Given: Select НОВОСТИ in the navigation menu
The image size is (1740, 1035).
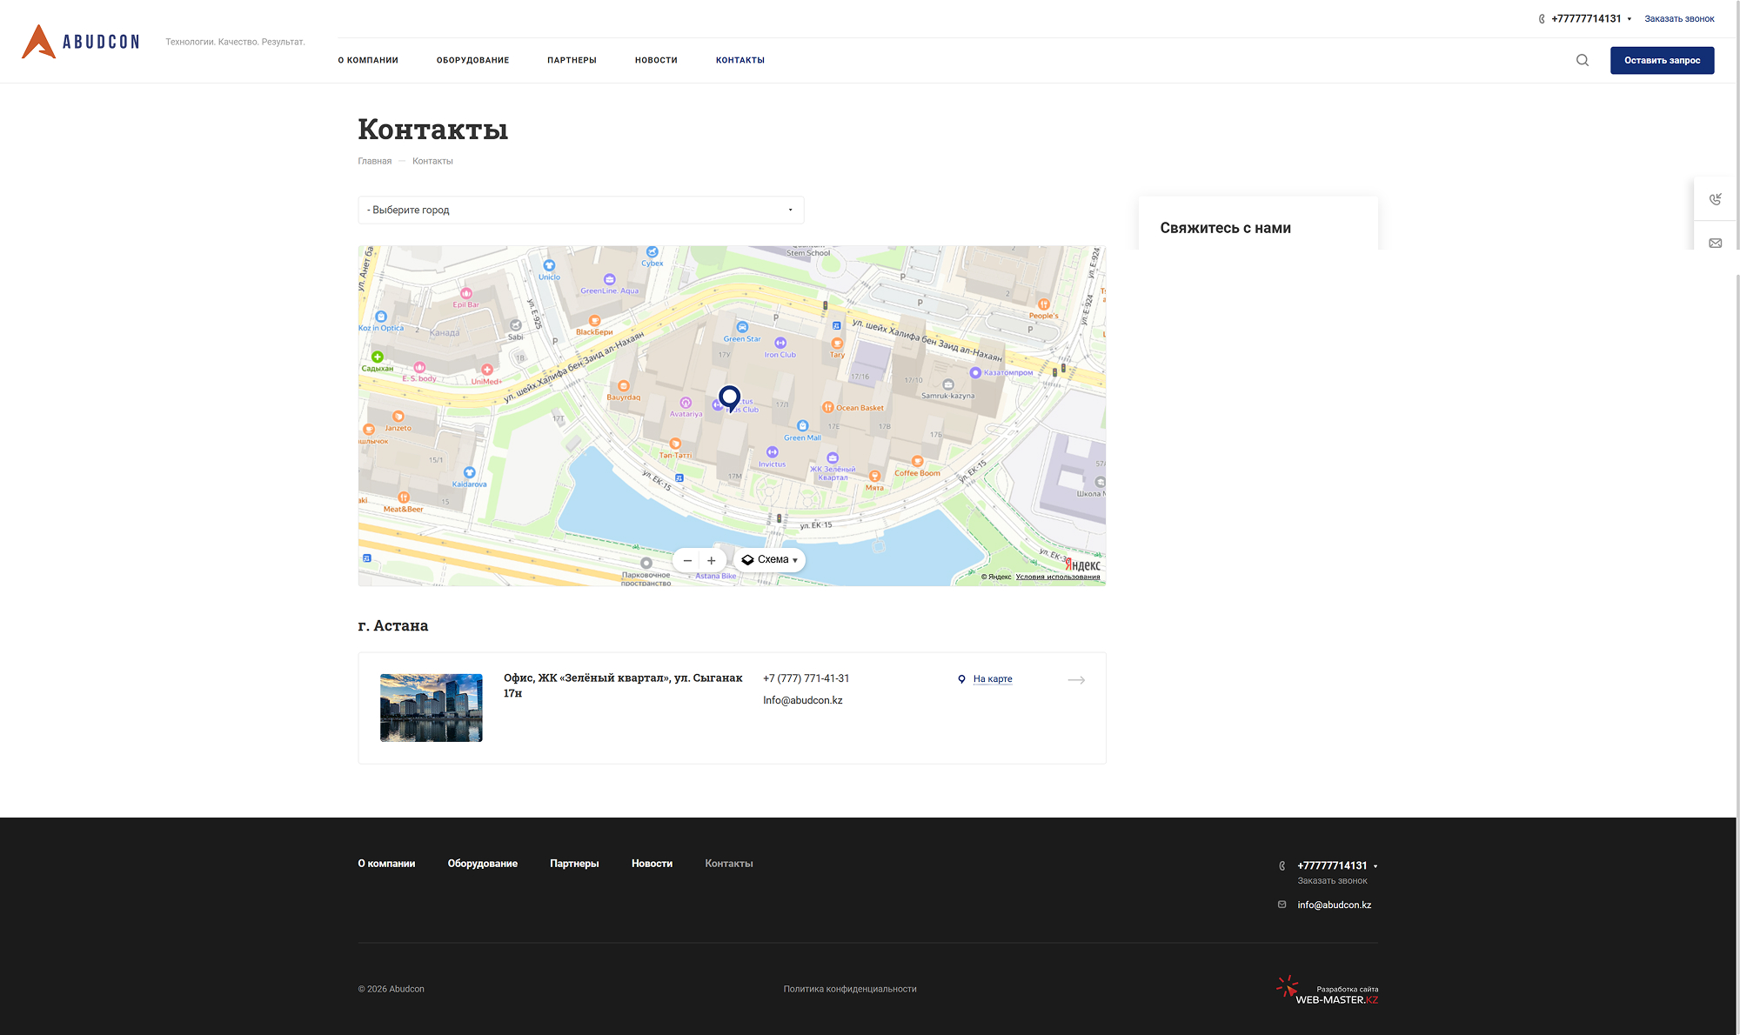Looking at the screenshot, I should coord(655,60).
